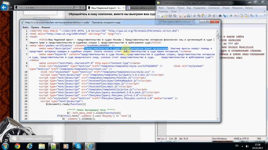Click the Sync vertical scrolling icon in Notepad++

point(241,16)
